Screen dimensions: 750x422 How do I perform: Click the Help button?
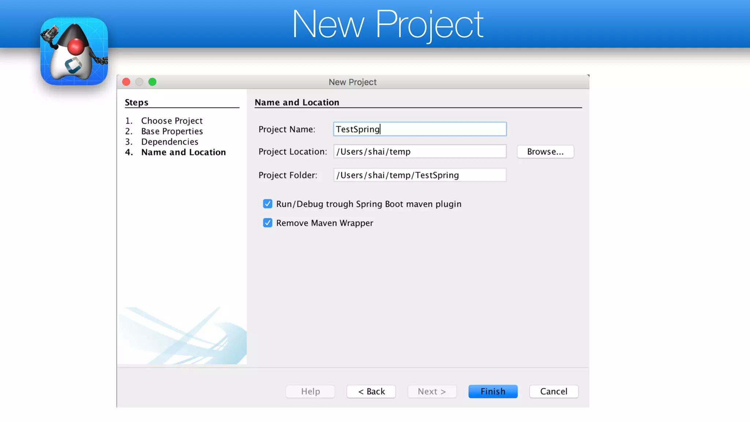click(310, 392)
